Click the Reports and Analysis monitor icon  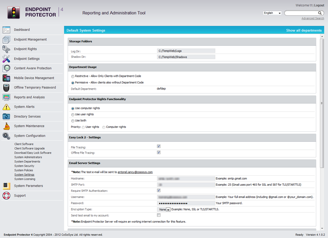point(6,97)
